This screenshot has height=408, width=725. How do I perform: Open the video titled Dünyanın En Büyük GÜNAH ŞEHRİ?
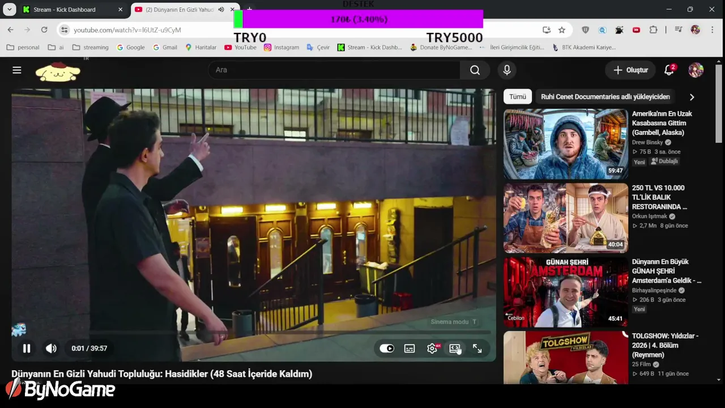[667, 271]
